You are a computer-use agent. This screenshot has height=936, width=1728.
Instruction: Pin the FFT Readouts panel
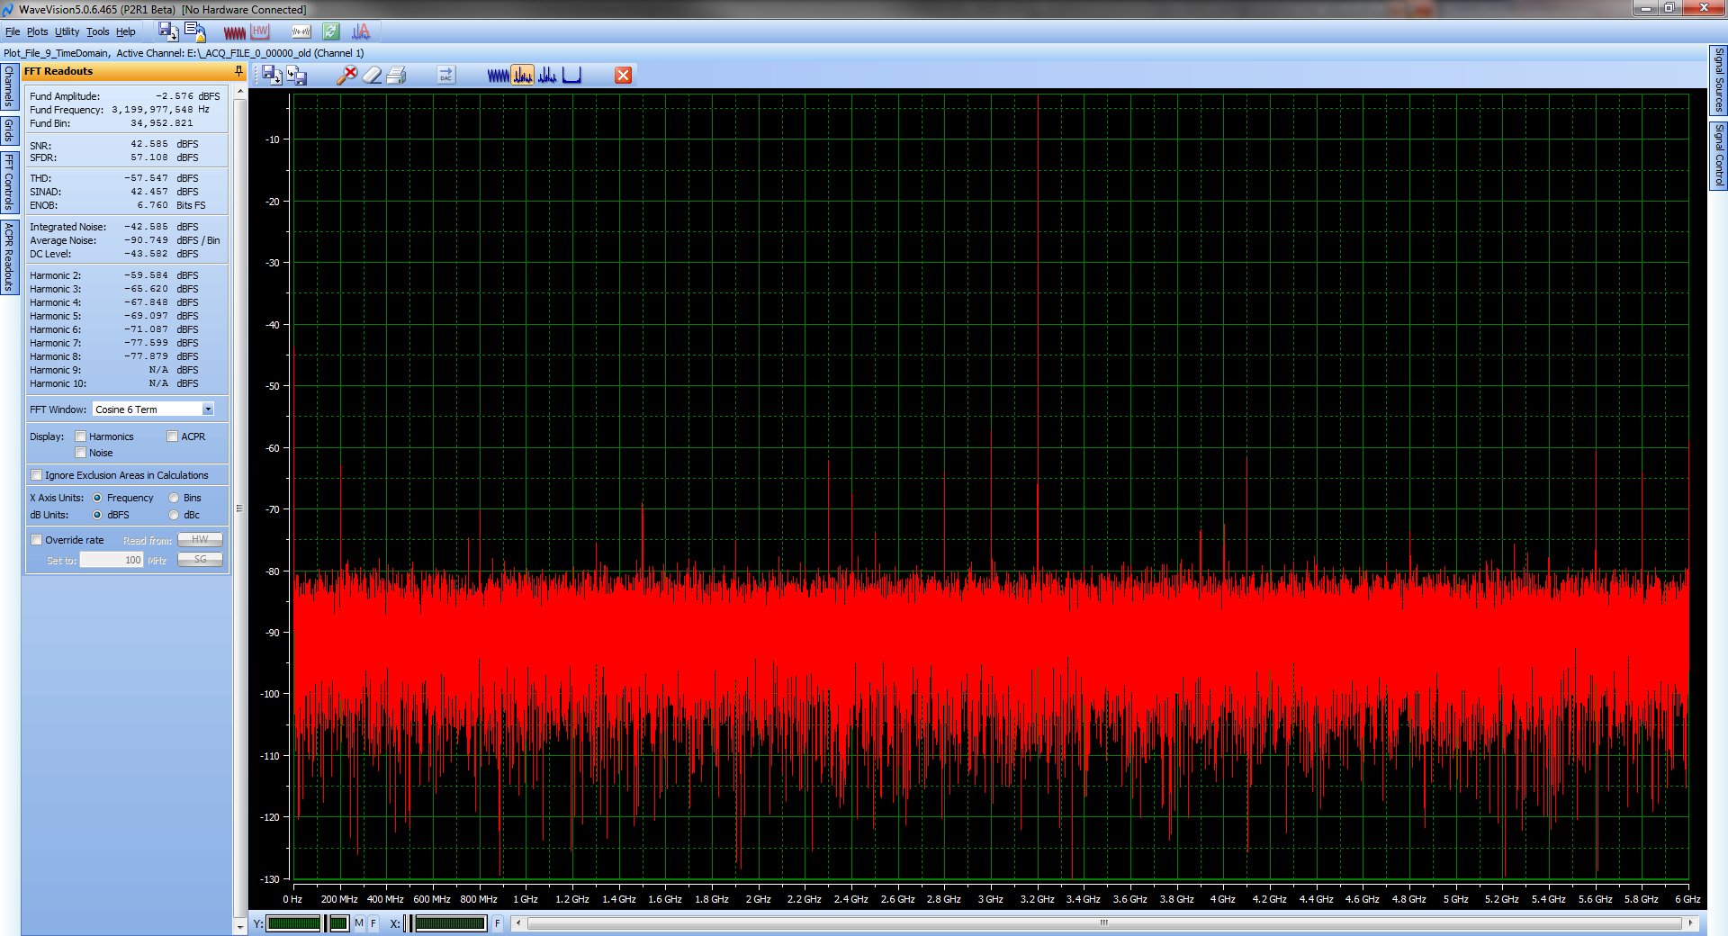click(x=238, y=71)
